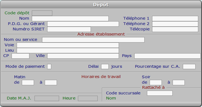Click the Date M.A.J. field
Viewport: 202px width, 107px height.
(47, 98)
